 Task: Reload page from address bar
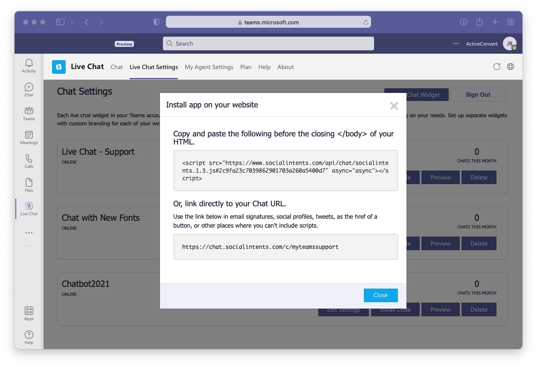click(366, 22)
